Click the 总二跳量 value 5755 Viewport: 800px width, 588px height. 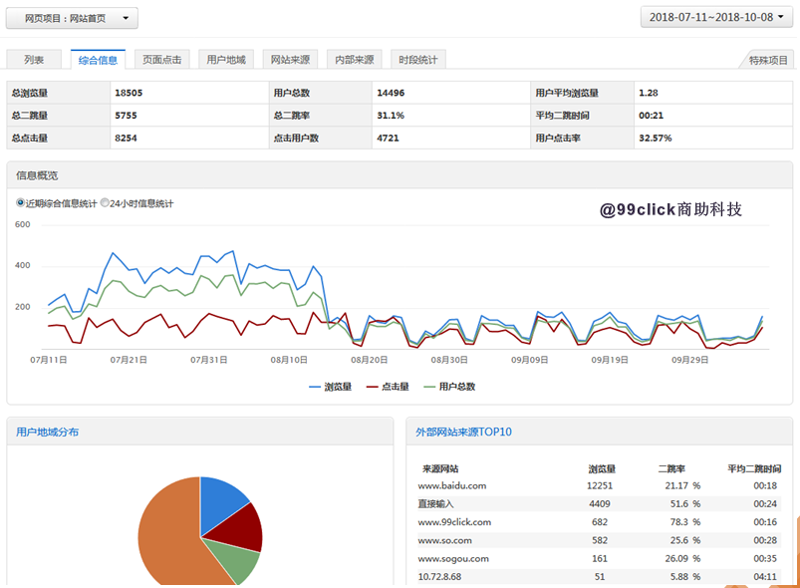point(126,116)
